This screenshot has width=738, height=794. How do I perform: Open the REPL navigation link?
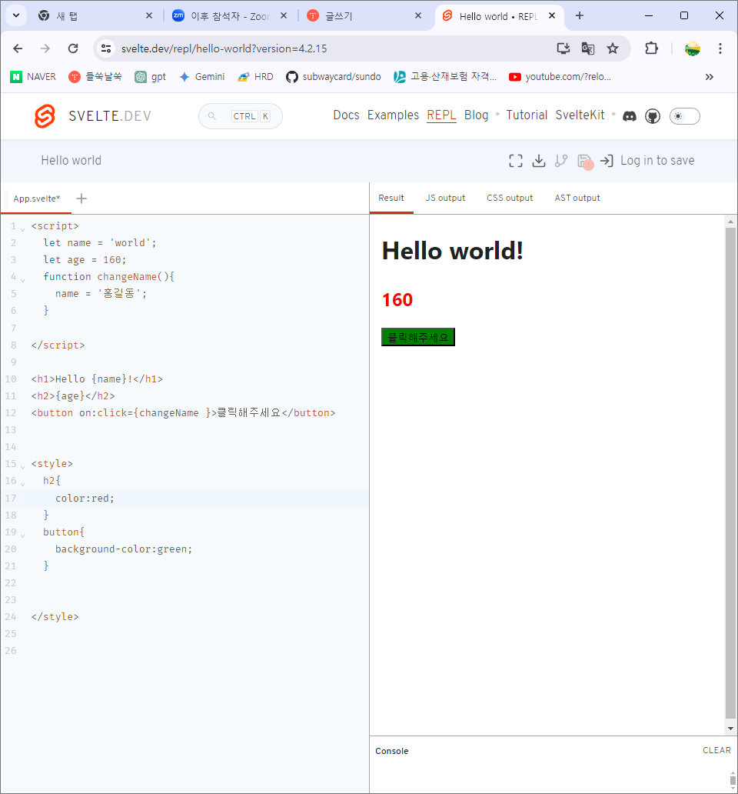(441, 115)
